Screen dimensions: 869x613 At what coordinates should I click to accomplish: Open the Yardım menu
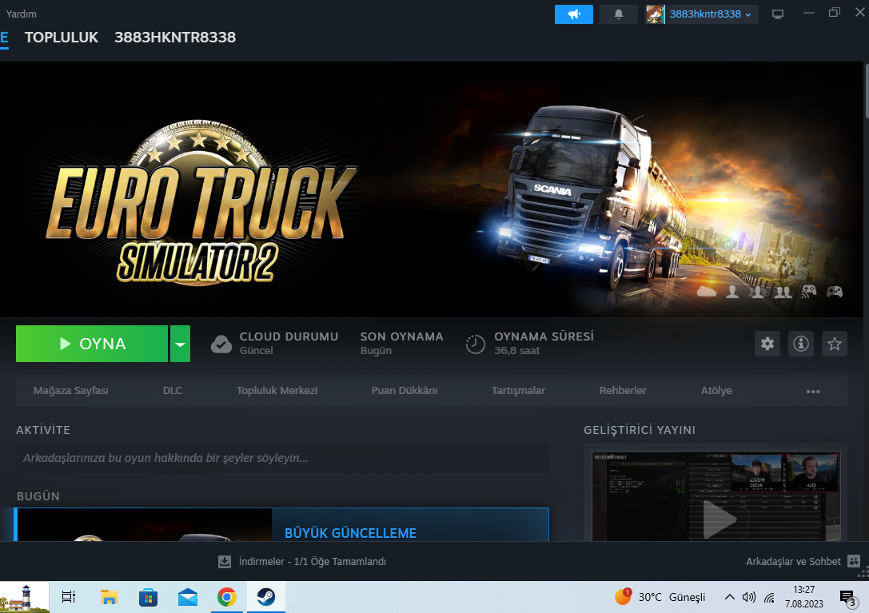tap(21, 14)
